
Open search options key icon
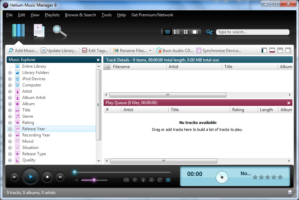click(209, 32)
